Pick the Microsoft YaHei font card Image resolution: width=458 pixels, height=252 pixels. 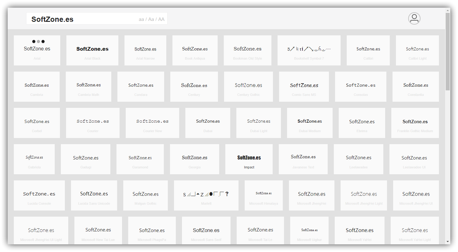360,230
